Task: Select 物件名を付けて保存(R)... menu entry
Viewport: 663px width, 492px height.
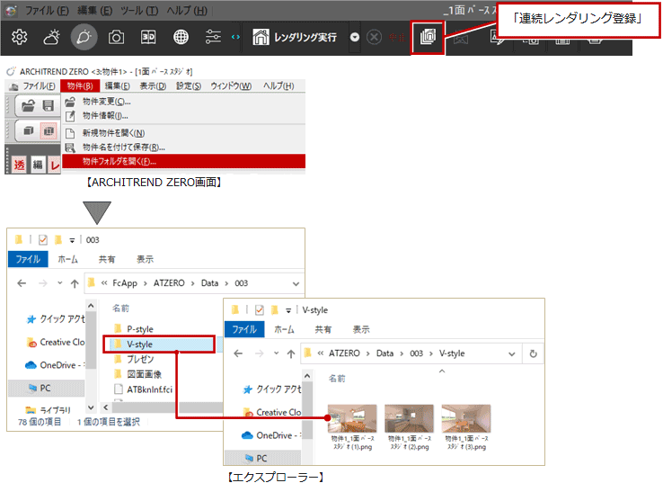Action: point(123,147)
